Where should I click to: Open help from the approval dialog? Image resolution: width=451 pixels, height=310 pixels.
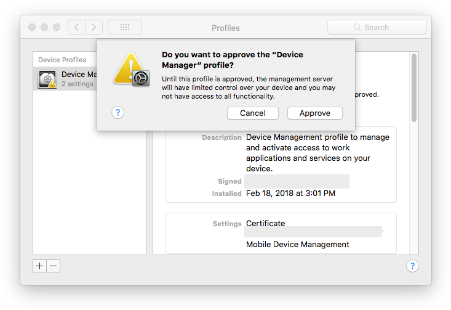point(118,113)
